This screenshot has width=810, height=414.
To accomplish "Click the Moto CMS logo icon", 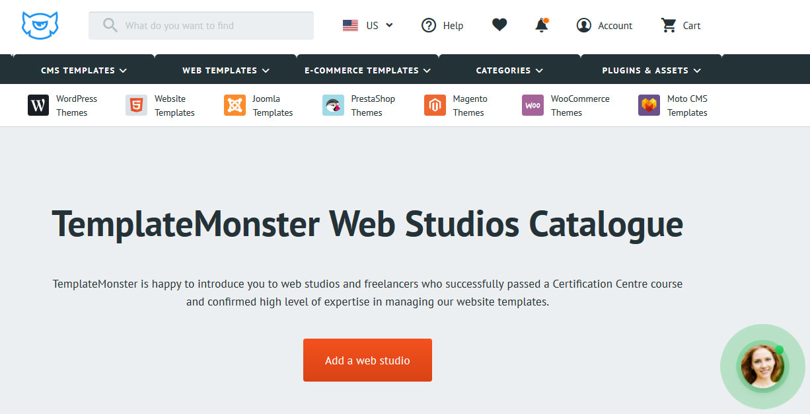I will pyautogui.click(x=649, y=105).
